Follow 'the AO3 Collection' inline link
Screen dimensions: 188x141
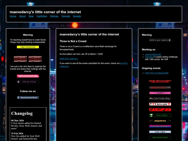(124, 63)
